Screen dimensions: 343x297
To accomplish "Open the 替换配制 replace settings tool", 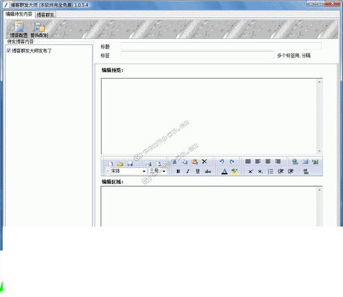I will point(39,29).
